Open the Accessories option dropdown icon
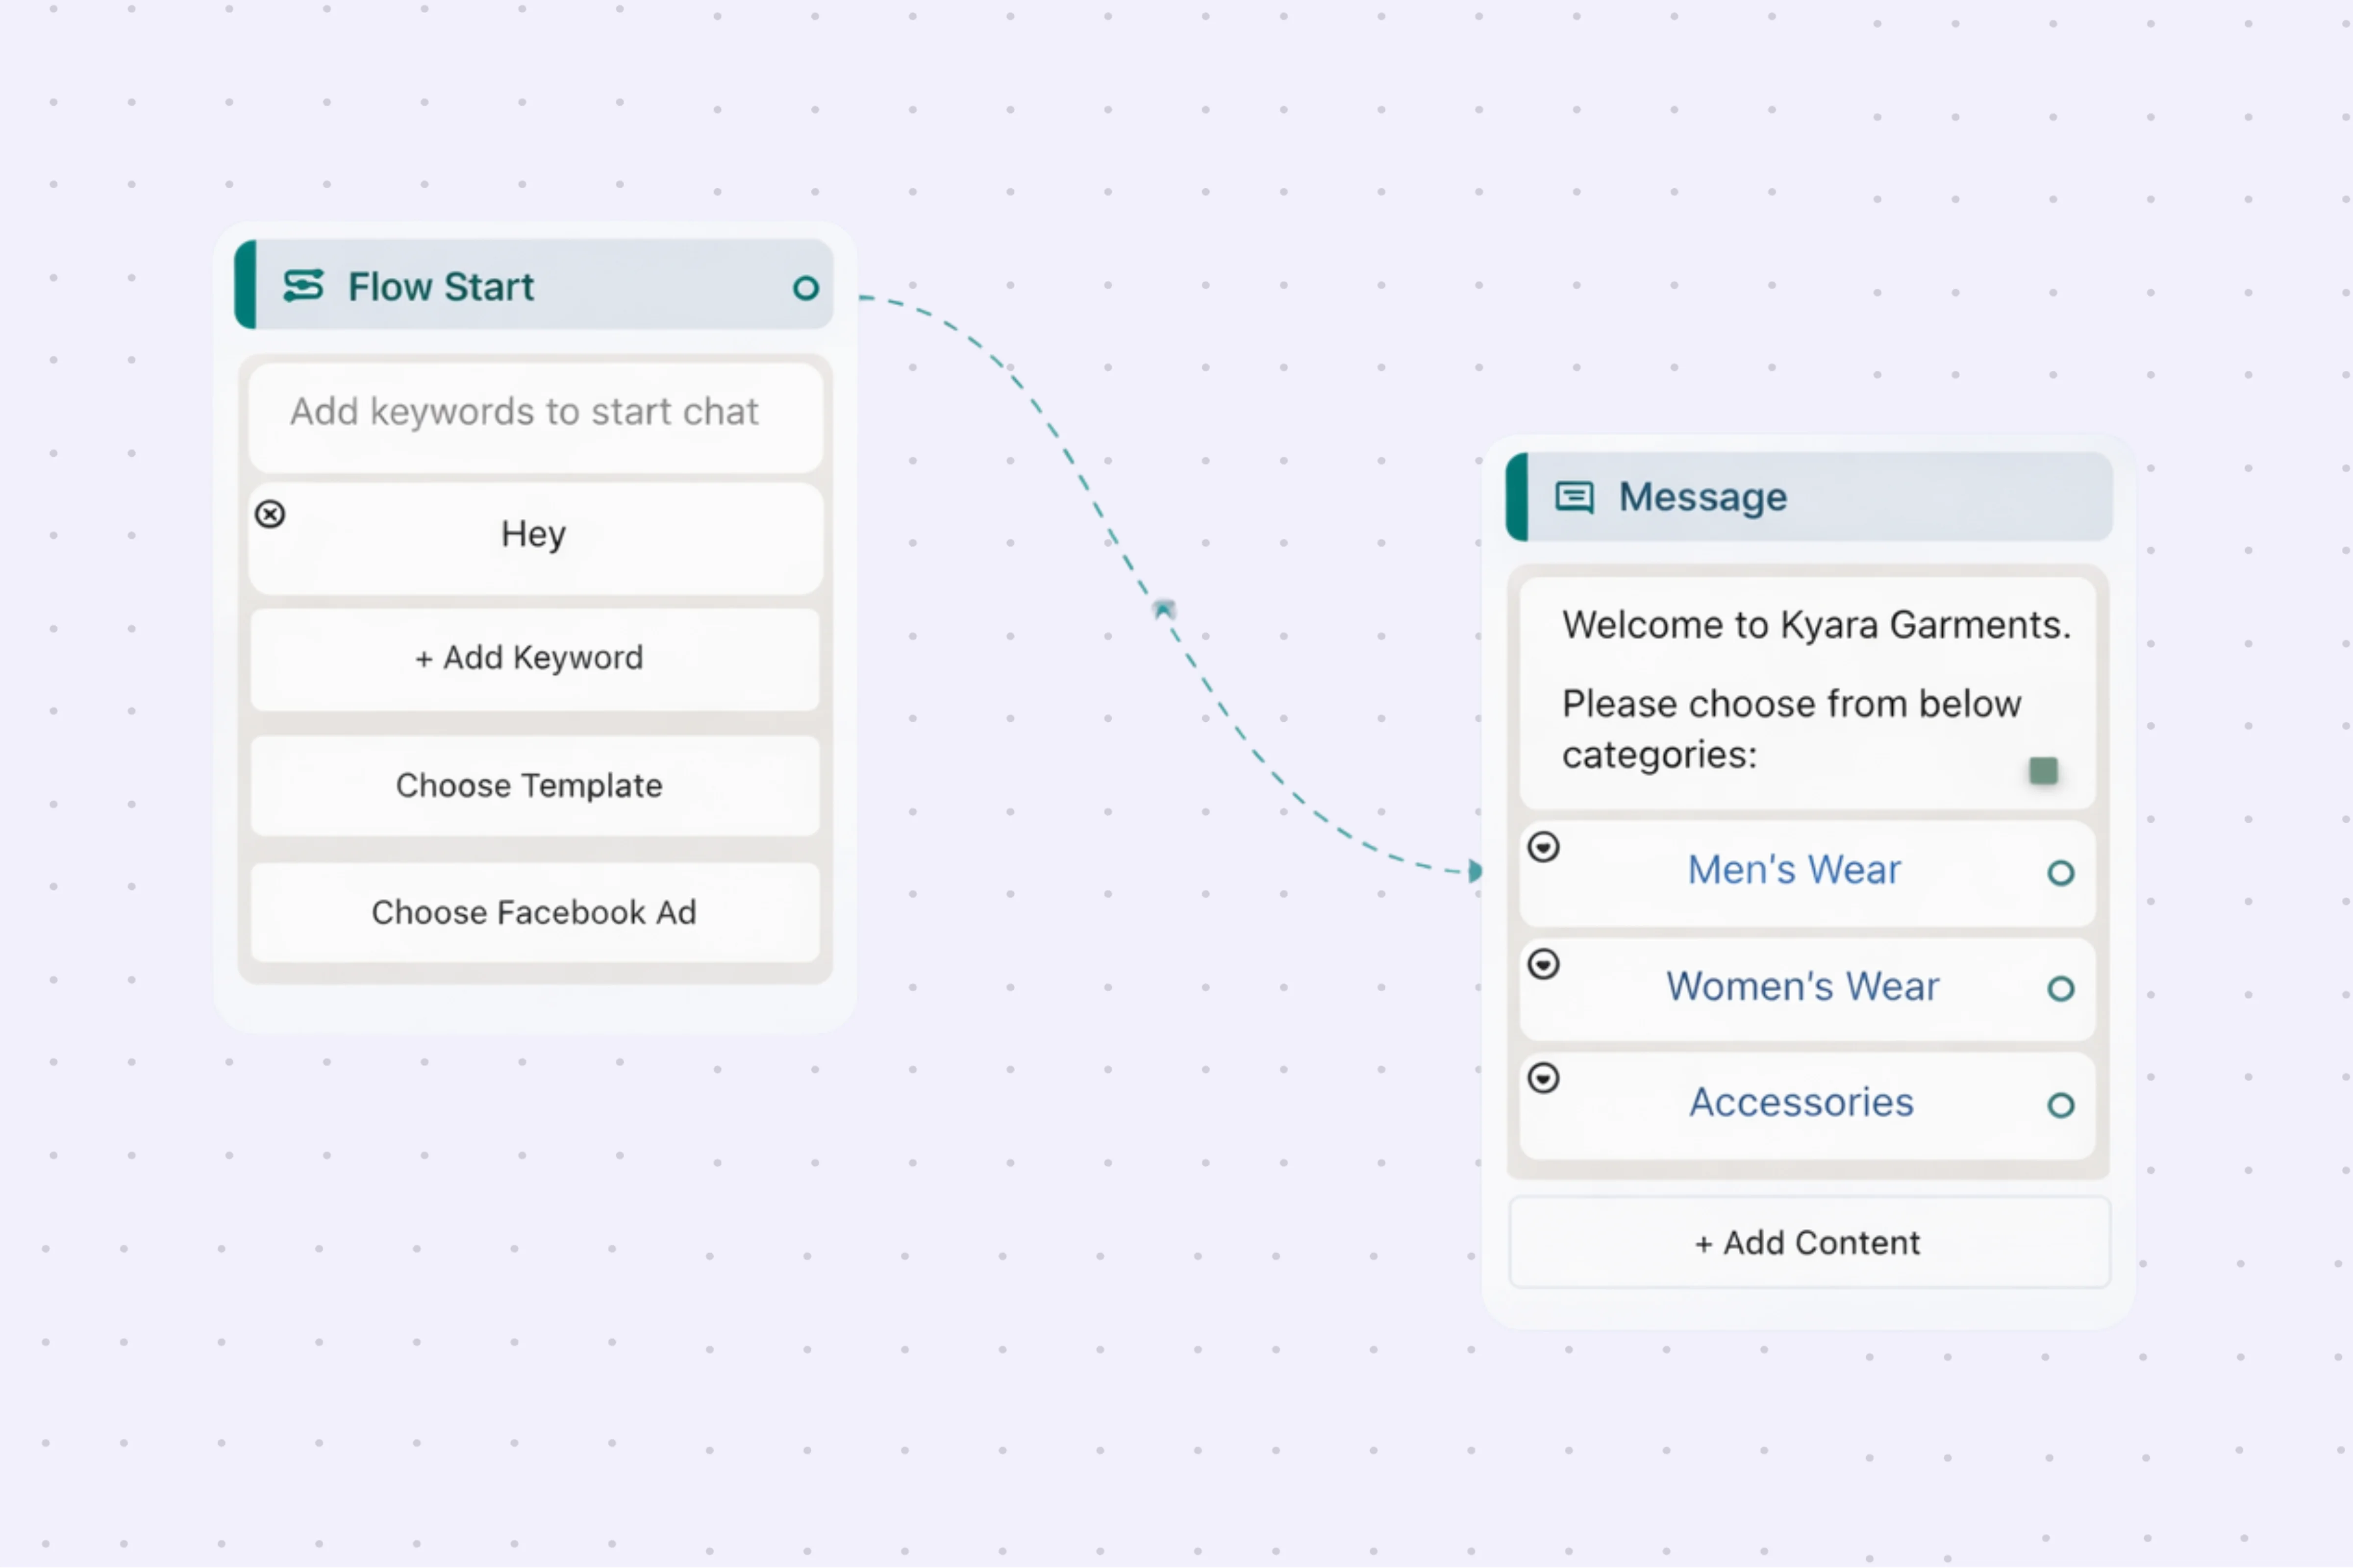The height and width of the screenshot is (1568, 2353). pyautogui.click(x=1544, y=1078)
